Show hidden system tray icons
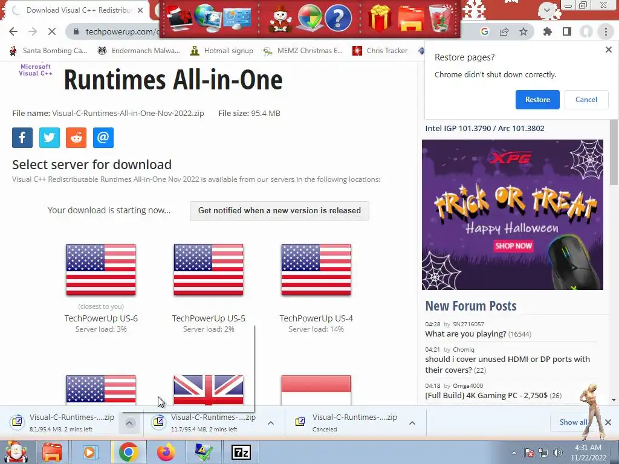The image size is (619, 464). tap(514, 453)
